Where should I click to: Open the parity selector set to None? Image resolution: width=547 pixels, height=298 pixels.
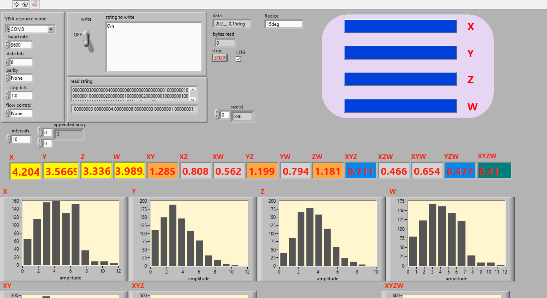(x=21, y=78)
